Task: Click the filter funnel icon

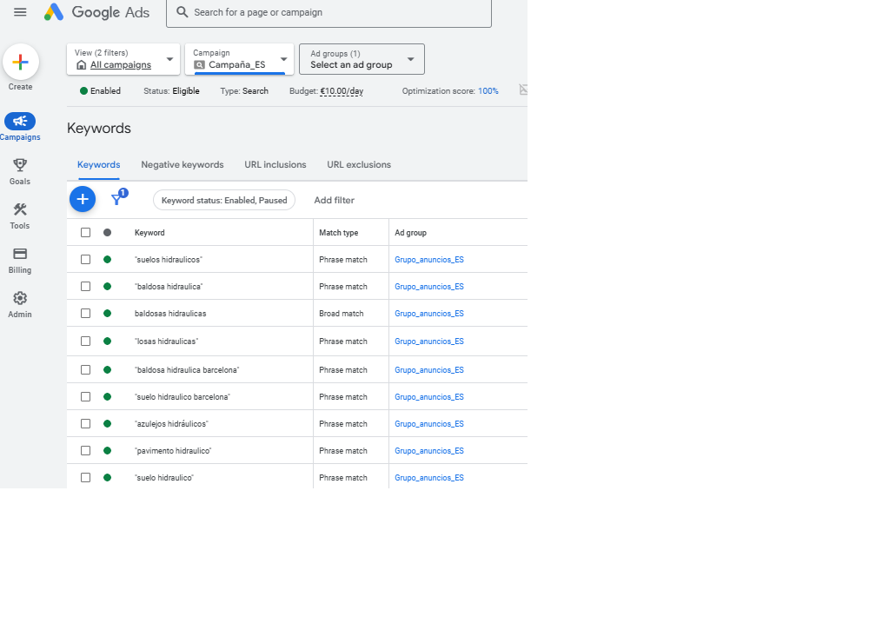Action: pos(116,200)
